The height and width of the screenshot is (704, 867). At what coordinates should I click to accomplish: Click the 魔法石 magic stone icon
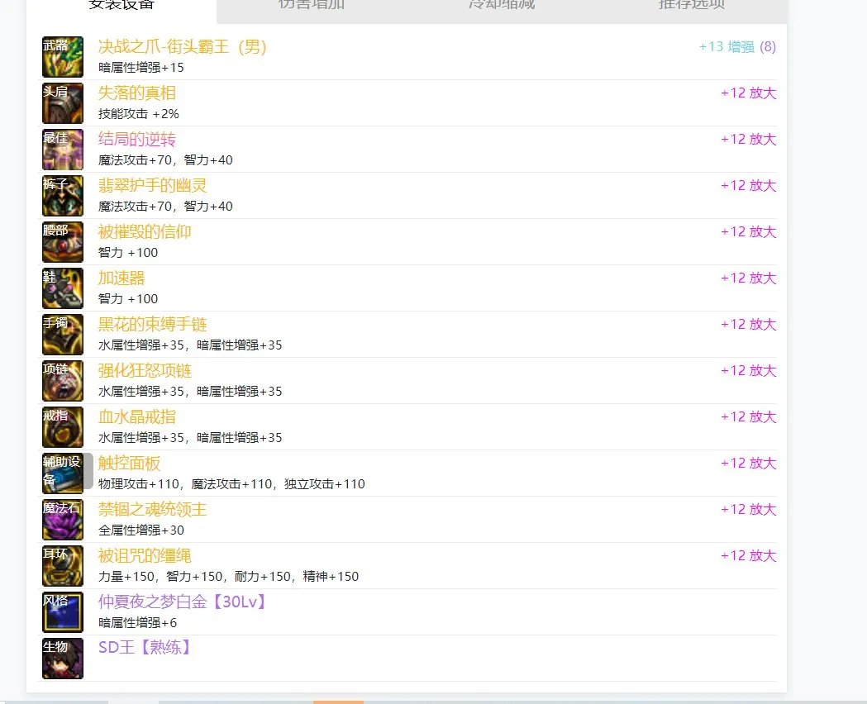click(x=62, y=519)
